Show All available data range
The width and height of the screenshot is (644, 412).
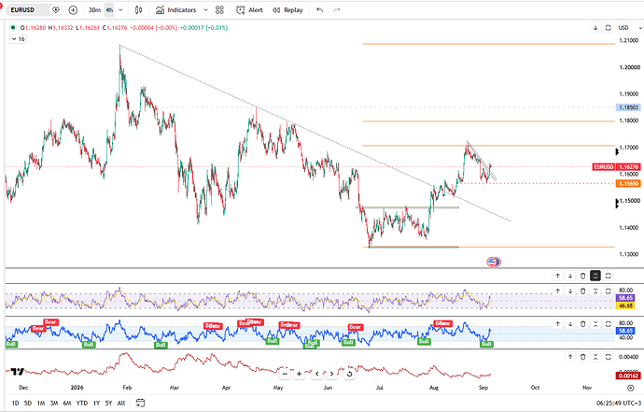[121, 403]
